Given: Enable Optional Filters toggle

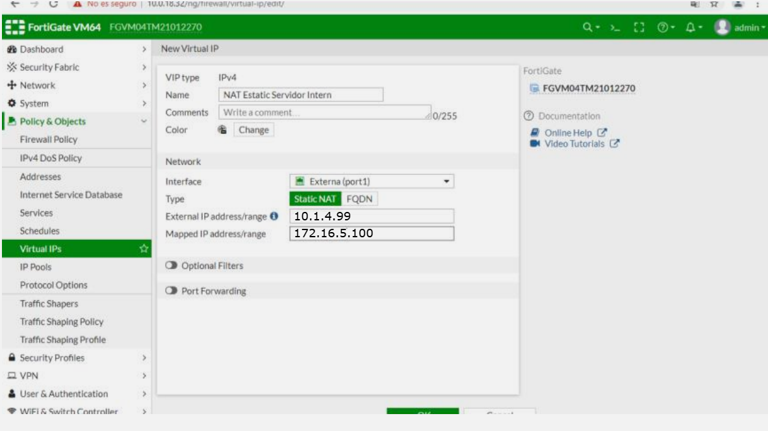Looking at the screenshot, I should 171,265.
